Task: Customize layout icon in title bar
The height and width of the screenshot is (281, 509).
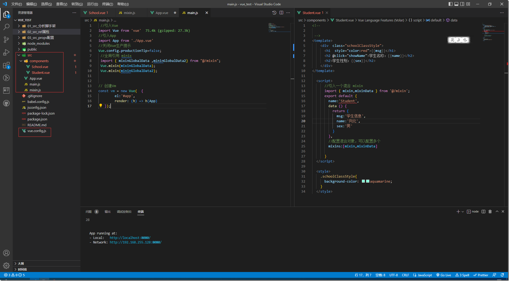Action: [468, 4]
